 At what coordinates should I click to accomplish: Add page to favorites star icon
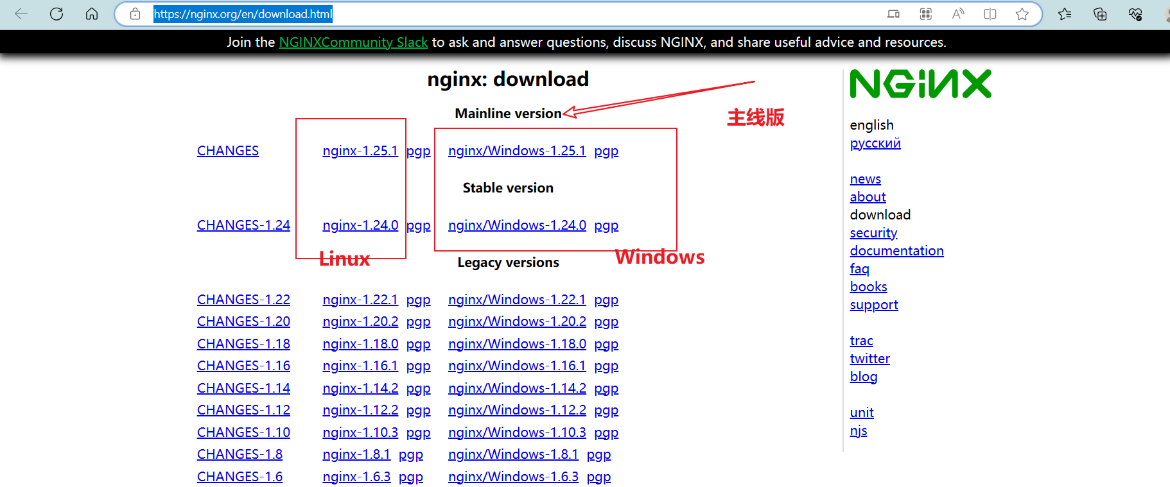(1022, 13)
